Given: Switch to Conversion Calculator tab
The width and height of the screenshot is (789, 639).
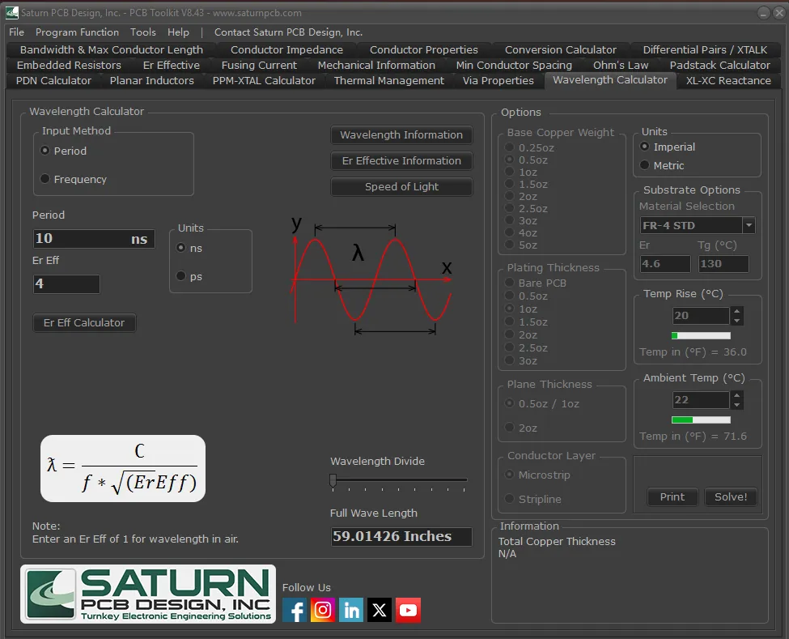Looking at the screenshot, I should tap(561, 50).
